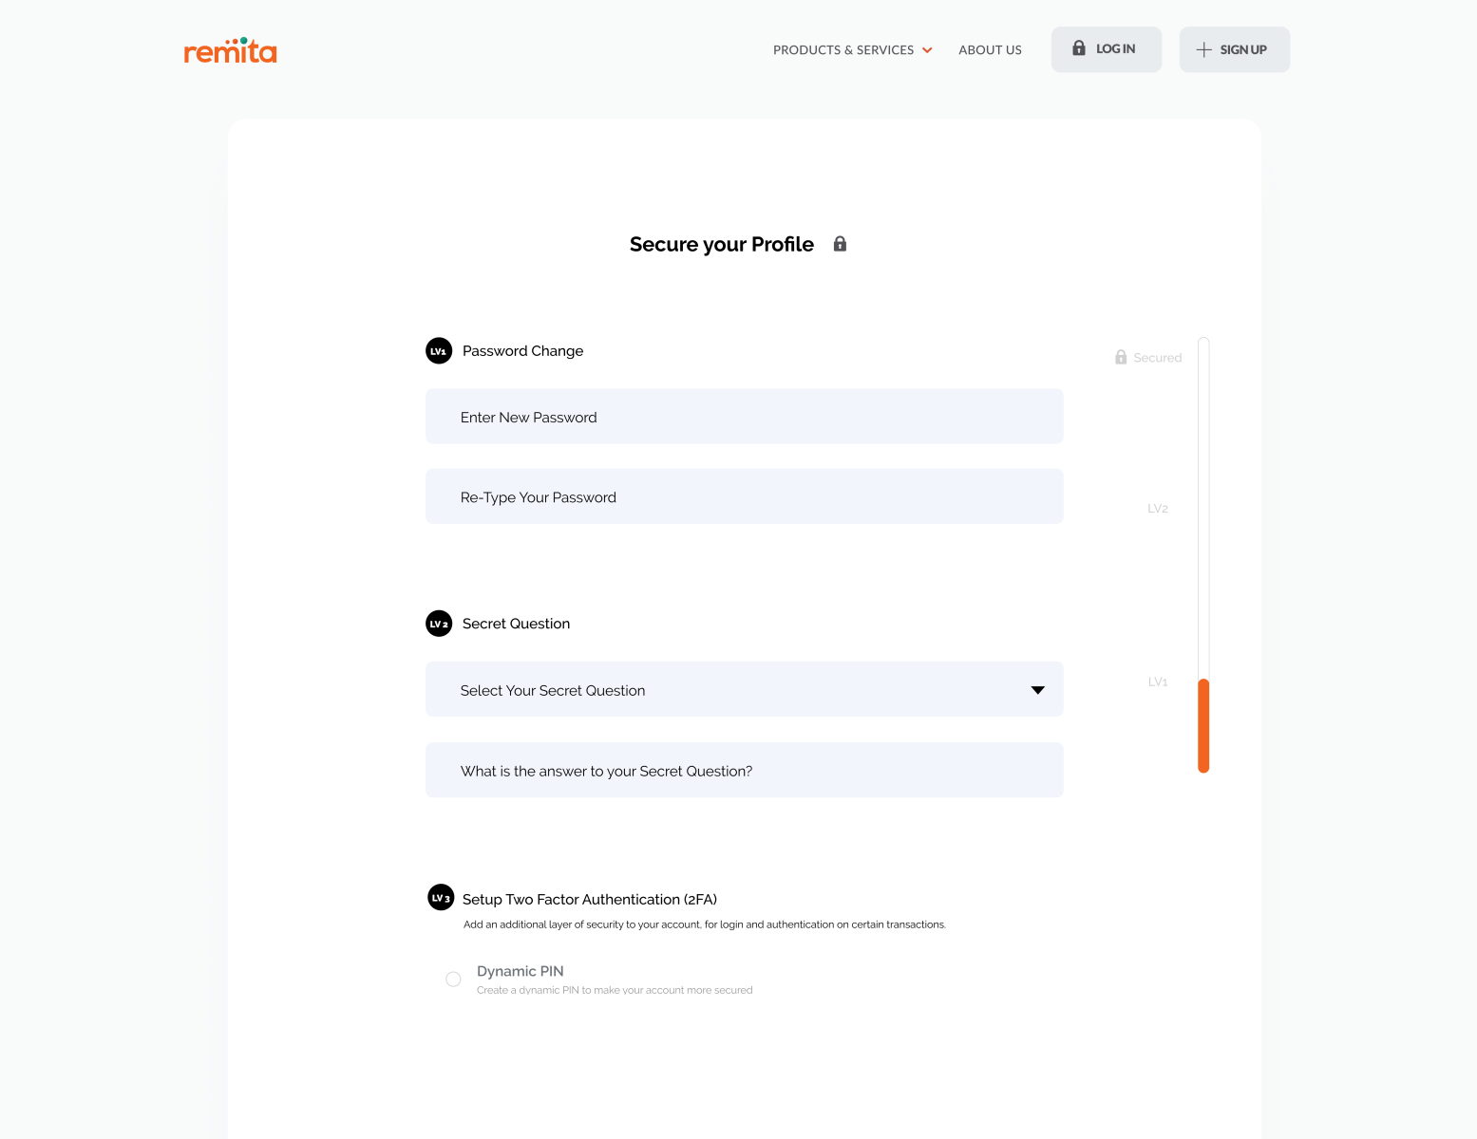Viewport: 1477px width, 1139px height.
Task: Click the orange security level progress bar
Action: [1203, 725]
